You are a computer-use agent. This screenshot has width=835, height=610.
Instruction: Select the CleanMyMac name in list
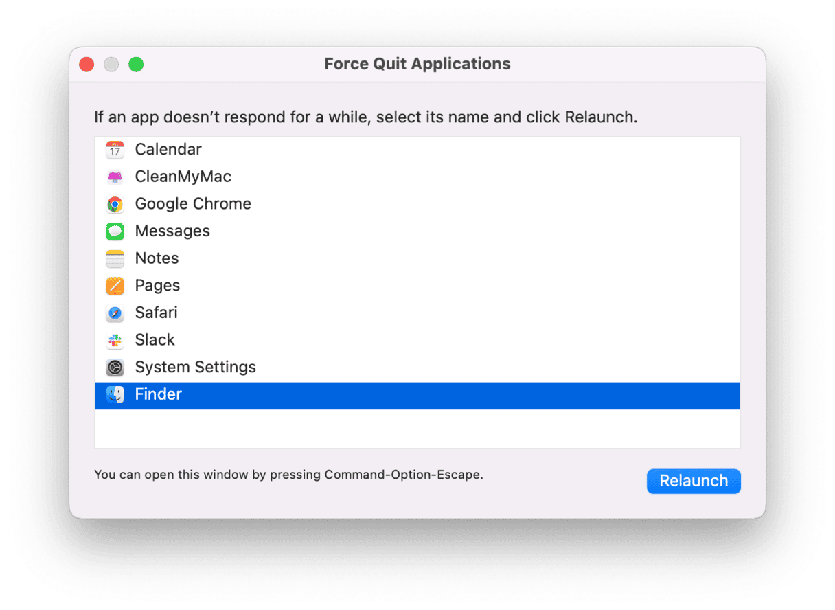(183, 177)
